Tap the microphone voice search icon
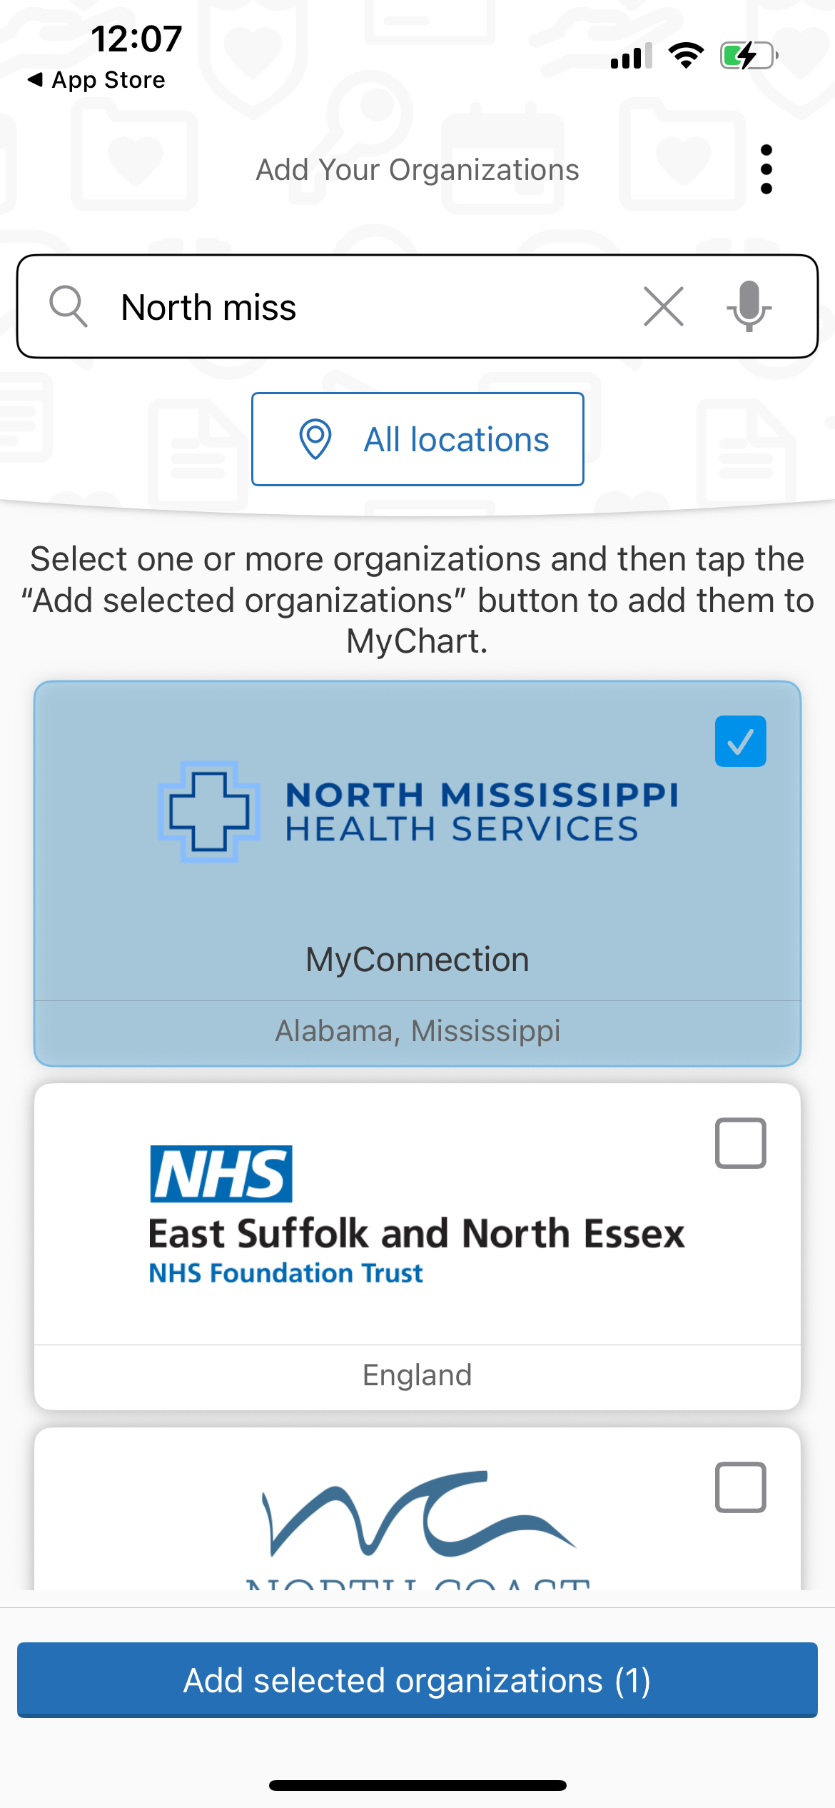835x1808 pixels. pos(749,306)
